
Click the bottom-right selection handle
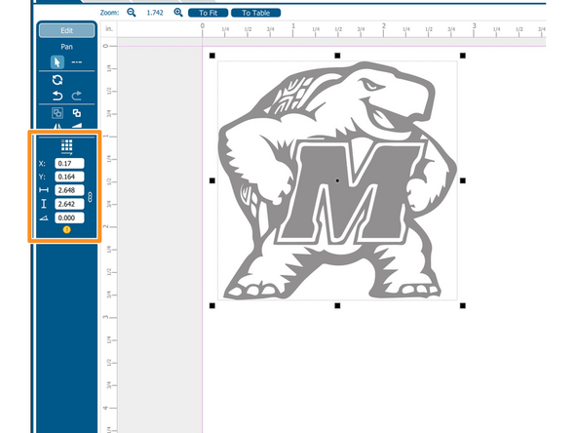point(463,305)
